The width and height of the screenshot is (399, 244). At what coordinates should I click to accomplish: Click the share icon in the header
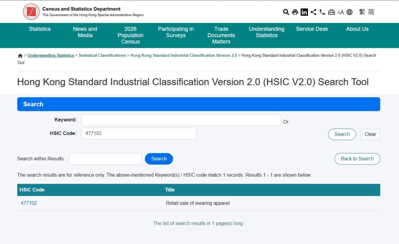313,12
